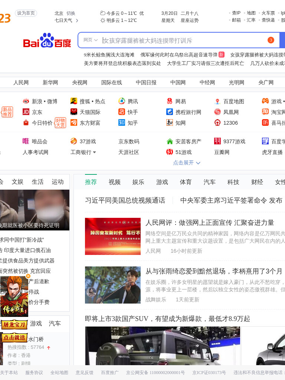This screenshot has width=285, height=380.
Task: Open the 意见反馈 footer link
Action: pos(84,373)
